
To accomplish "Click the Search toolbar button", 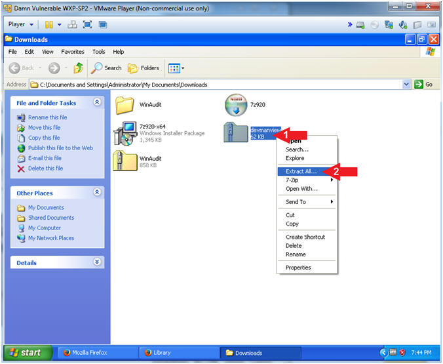I will (106, 68).
